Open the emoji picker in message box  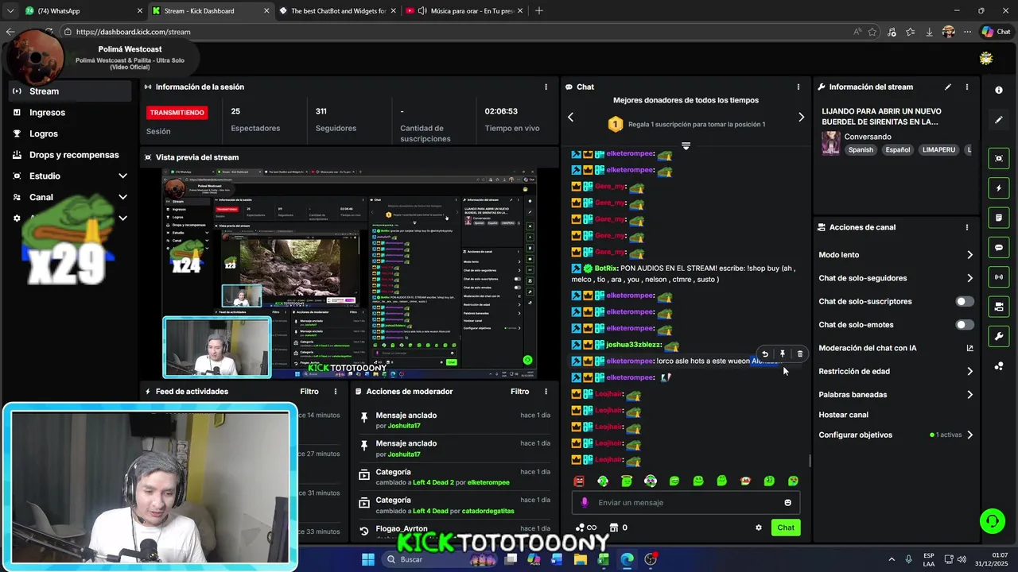point(788,503)
